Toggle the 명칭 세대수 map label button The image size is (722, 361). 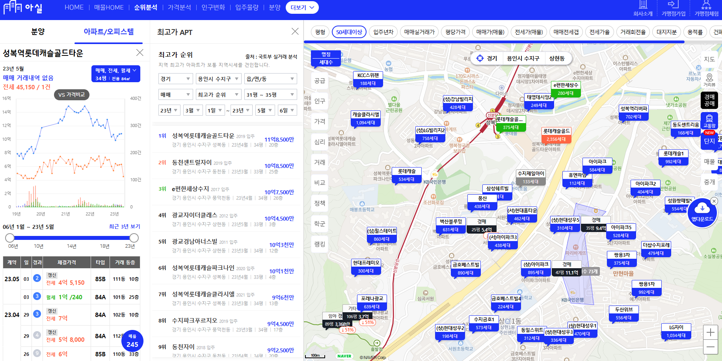[x=326, y=58]
